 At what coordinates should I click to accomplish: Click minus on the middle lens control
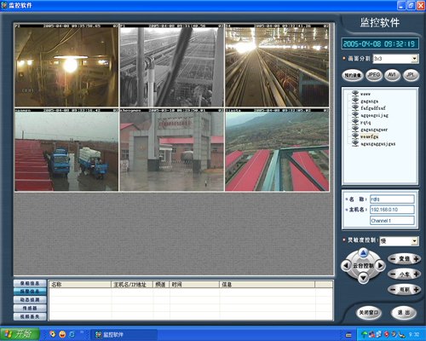click(393, 275)
